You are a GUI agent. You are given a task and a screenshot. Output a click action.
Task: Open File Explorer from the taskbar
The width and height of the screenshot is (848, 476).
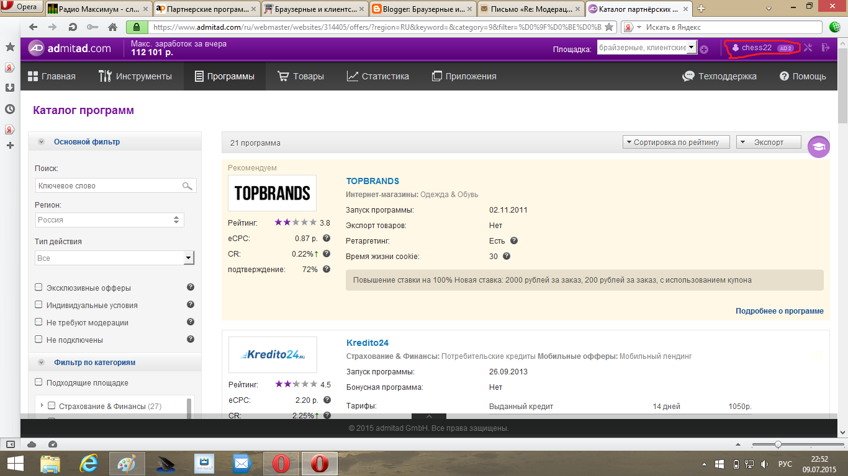[x=51, y=463]
